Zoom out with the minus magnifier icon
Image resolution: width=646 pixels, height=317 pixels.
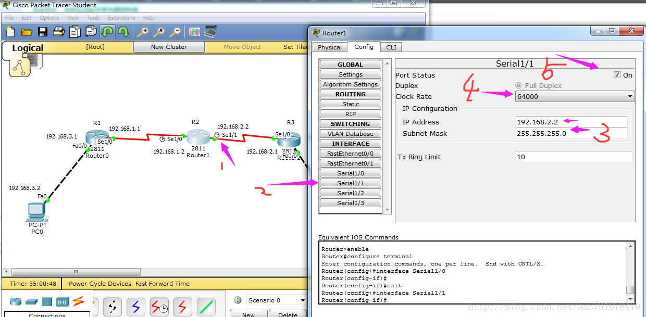(x=175, y=32)
